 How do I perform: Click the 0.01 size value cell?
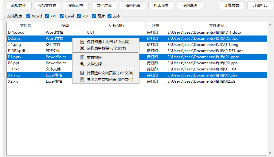91,32
